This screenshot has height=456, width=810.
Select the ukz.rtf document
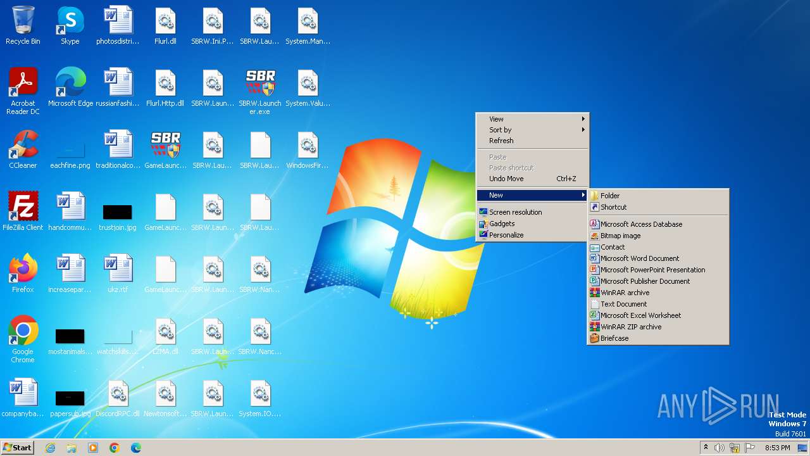point(118,274)
